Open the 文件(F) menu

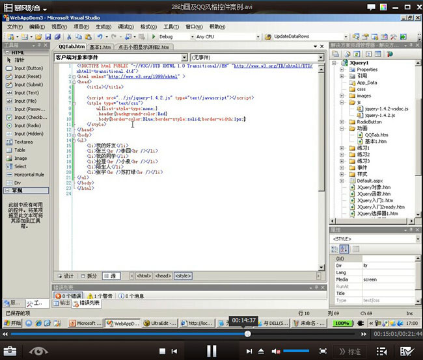[15, 27]
